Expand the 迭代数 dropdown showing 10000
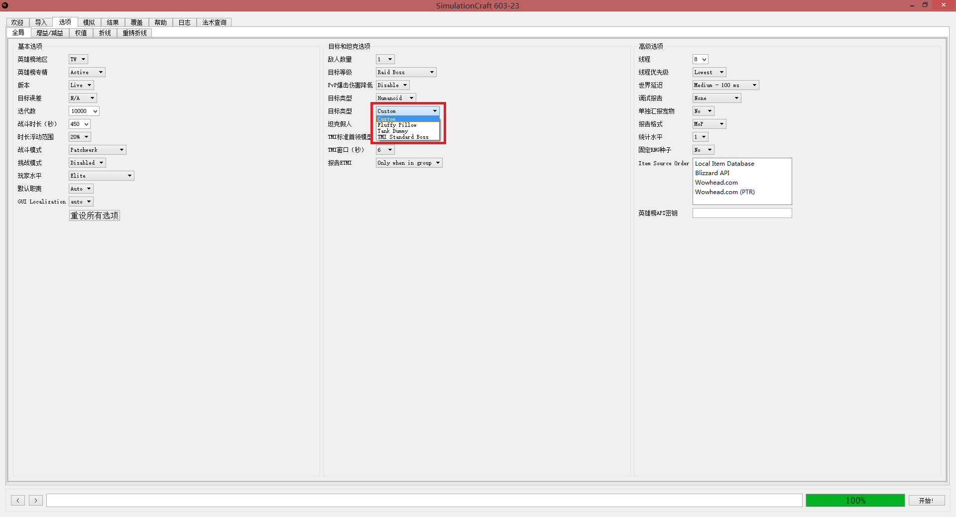 84,111
